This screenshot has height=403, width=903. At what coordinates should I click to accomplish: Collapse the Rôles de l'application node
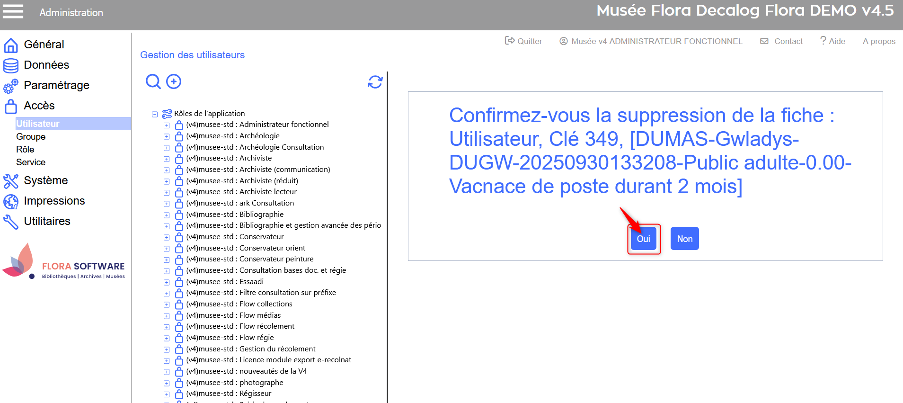(x=155, y=114)
